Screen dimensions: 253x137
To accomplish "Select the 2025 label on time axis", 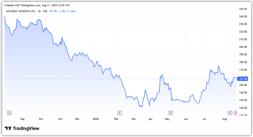I will tap(96, 118).
